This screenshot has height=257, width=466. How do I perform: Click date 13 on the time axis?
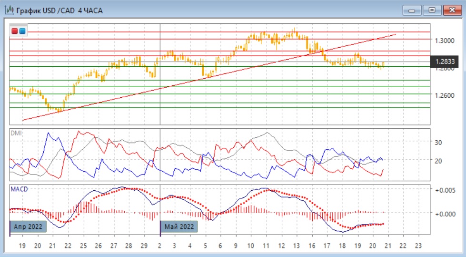[x=296, y=246]
